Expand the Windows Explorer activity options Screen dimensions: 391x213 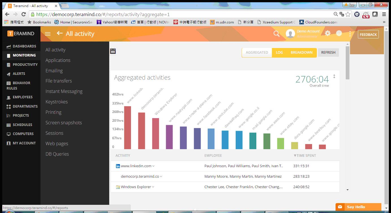point(153,187)
